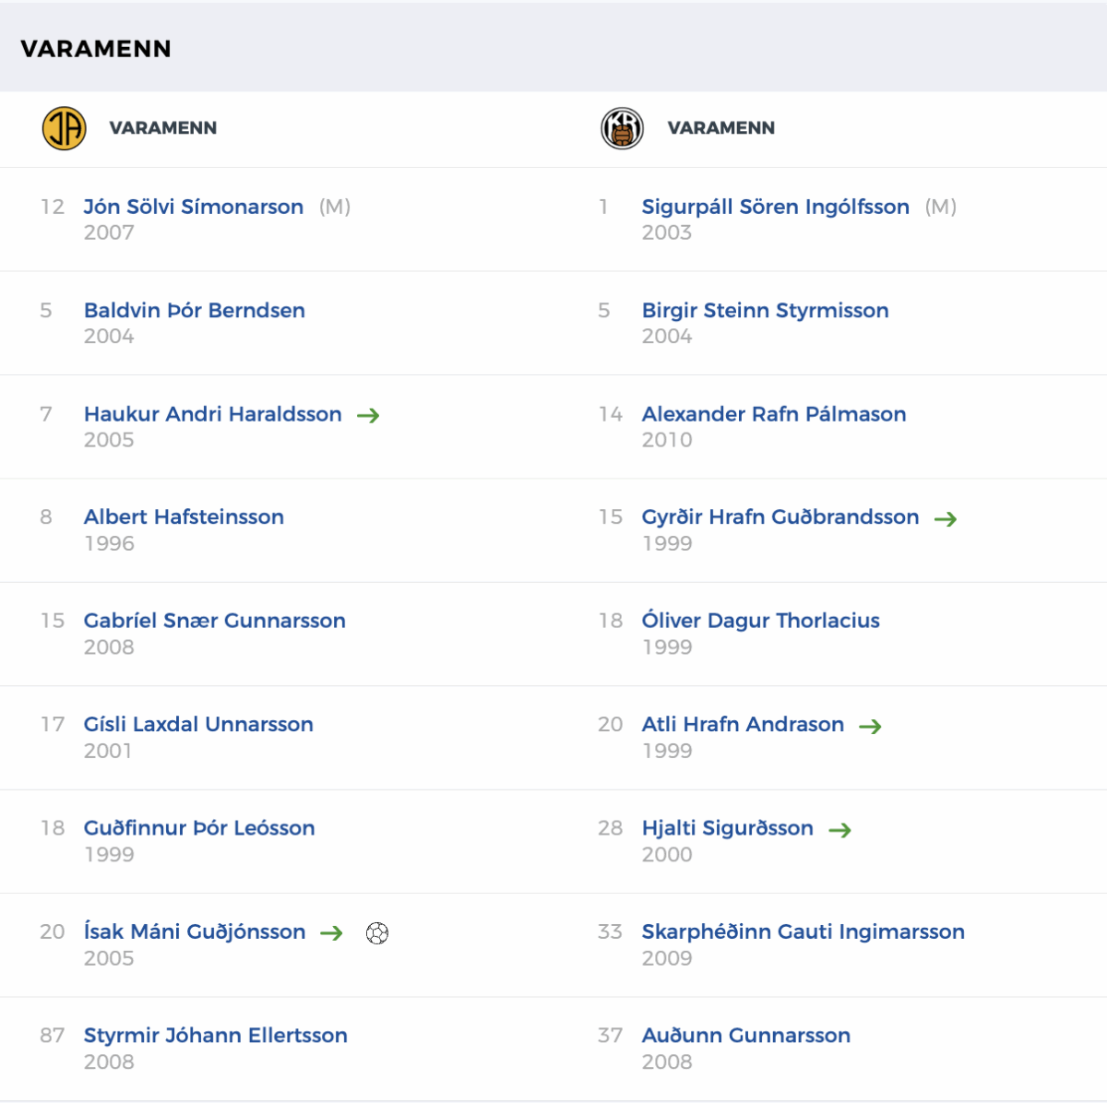
Task: Open Albert Hafsteinsson player link
Action: click(184, 516)
